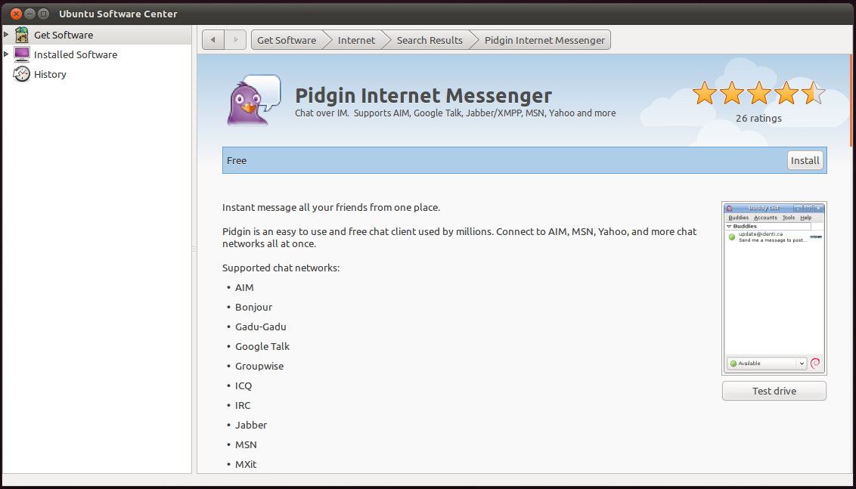
Task: Click the IRC list entry
Action: click(243, 406)
